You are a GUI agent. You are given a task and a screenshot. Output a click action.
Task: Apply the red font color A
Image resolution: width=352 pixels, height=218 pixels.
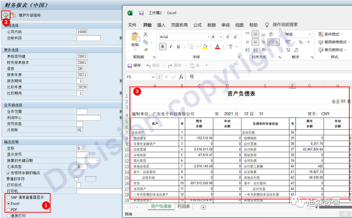(x=217, y=47)
